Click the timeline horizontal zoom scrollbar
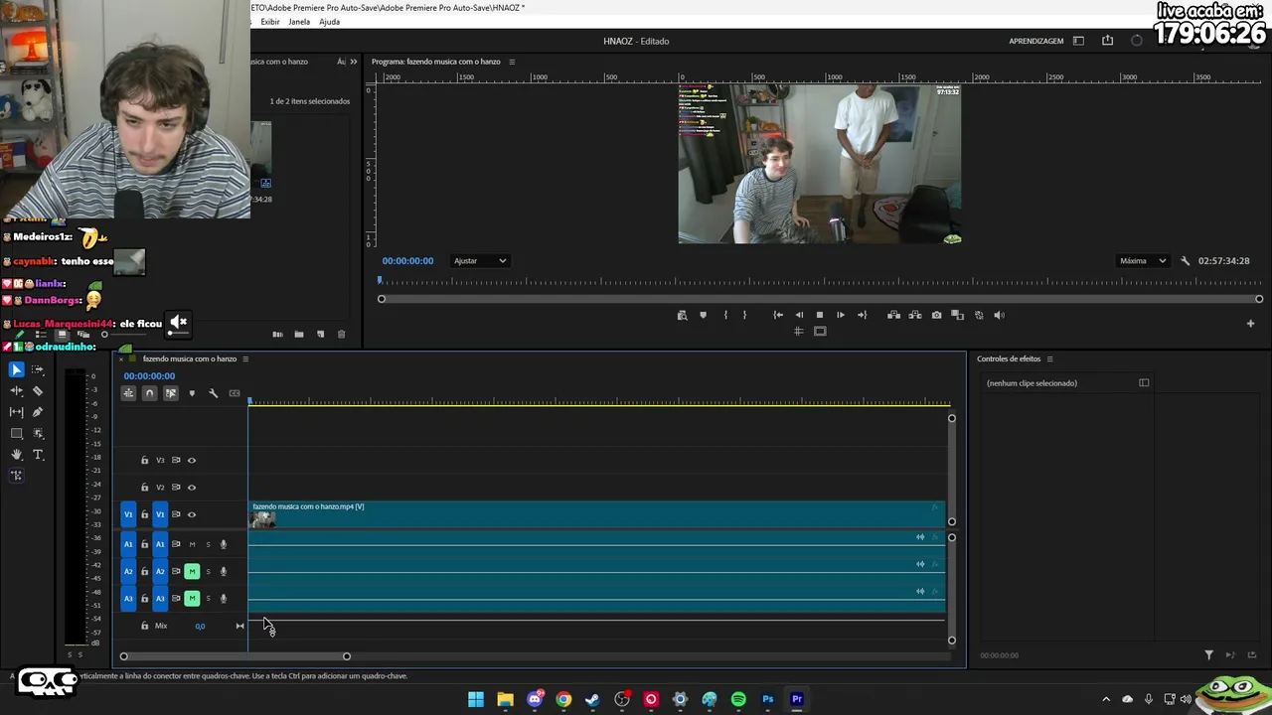Viewport: 1272px width, 715px height. (x=235, y=656)
